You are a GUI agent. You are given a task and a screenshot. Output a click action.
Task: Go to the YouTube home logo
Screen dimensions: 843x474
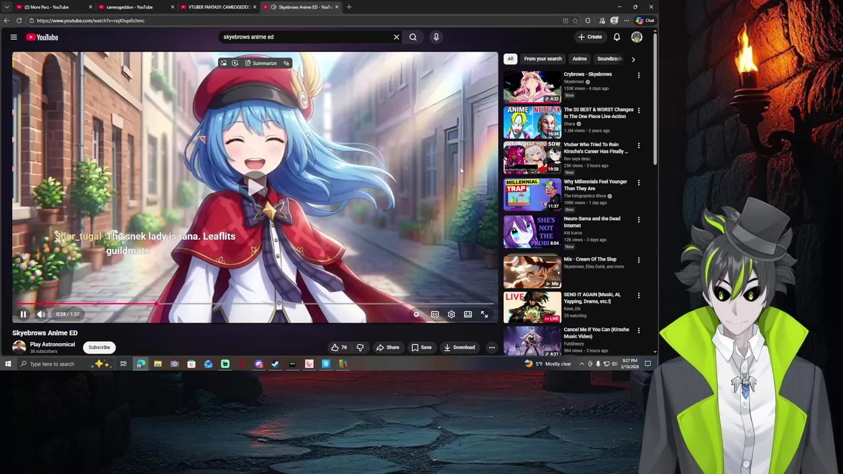point(42,37)
